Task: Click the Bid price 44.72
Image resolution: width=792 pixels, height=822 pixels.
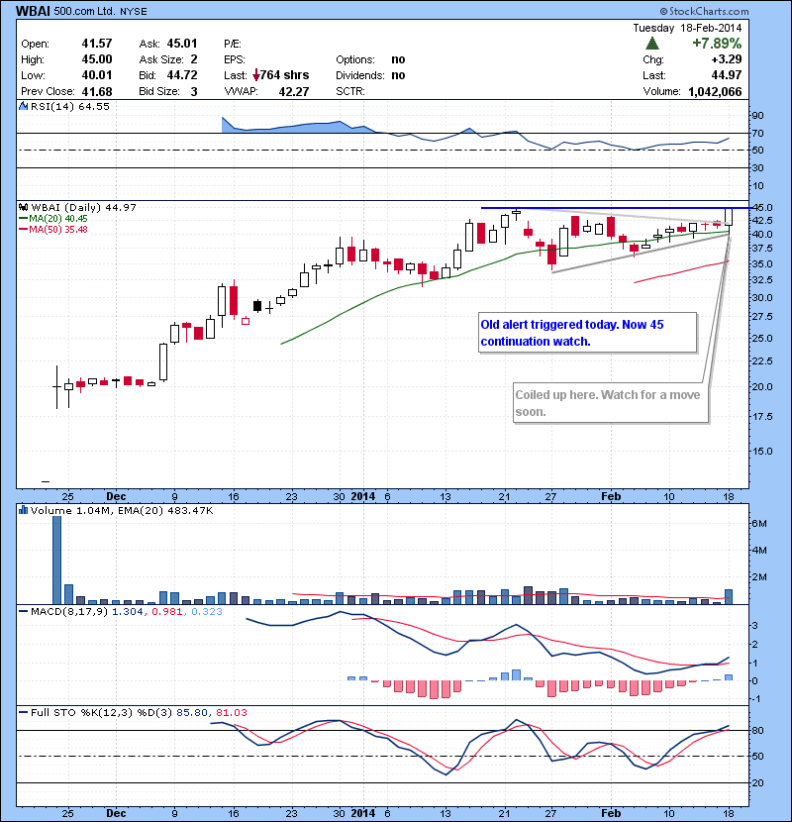Action: click(x=182, y=75)
